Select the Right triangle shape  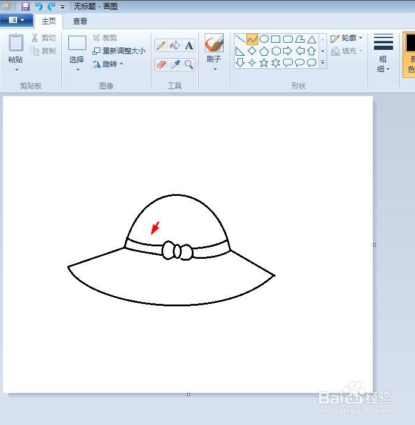pos(240,51)
